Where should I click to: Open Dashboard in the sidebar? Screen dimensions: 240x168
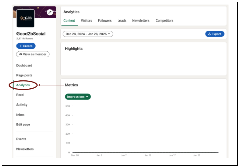click(24, 66)
